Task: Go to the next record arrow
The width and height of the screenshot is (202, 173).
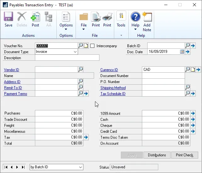Action: 17,167
